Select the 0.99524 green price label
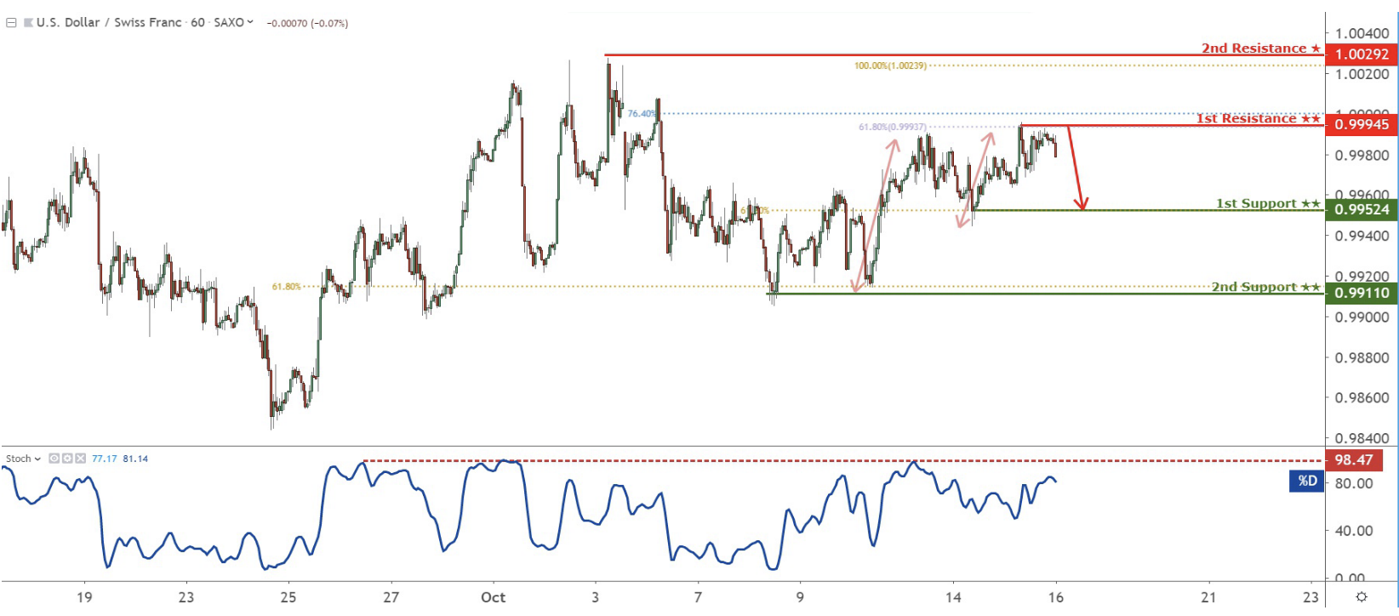This screenshot has height=616, width=1399. point(1362,209)
